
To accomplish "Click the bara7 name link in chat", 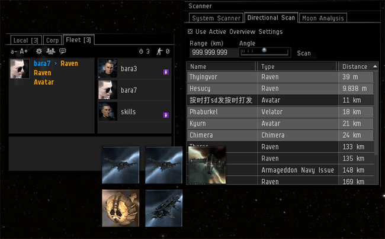I will (x=42, y=63).
